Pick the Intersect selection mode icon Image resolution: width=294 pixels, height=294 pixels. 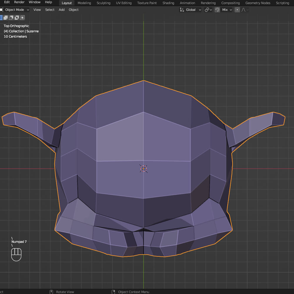(22, 18)
